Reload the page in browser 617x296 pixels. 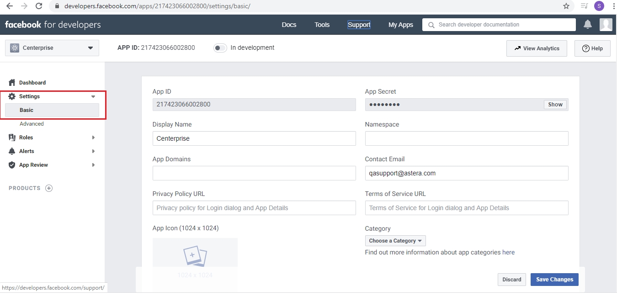coord(39,6)
